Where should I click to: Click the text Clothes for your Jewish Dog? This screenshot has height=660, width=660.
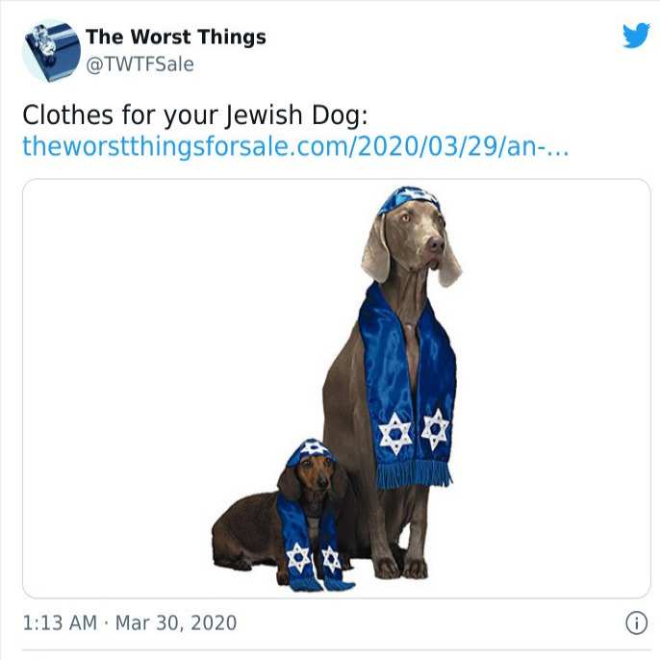click(x=195, y=114)
